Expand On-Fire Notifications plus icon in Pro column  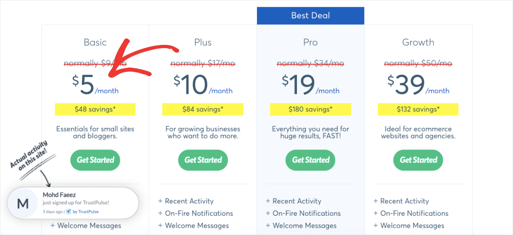click(x=268, y=213)
